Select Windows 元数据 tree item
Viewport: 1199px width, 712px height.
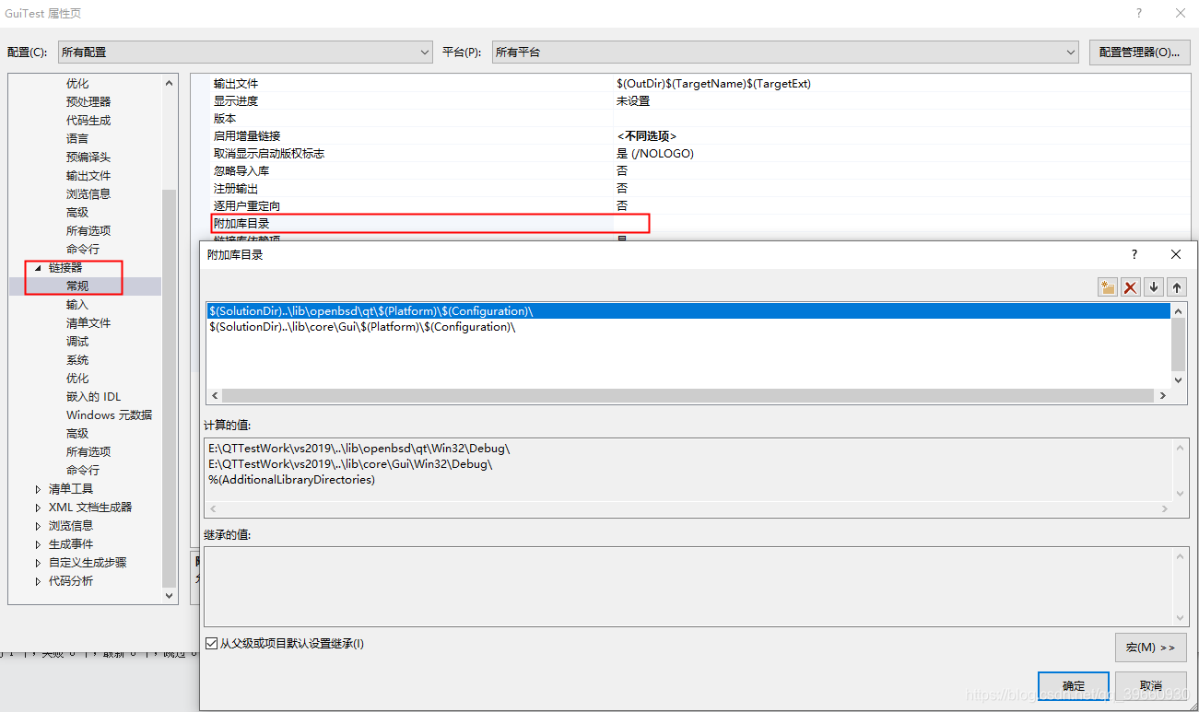point(109,415)
